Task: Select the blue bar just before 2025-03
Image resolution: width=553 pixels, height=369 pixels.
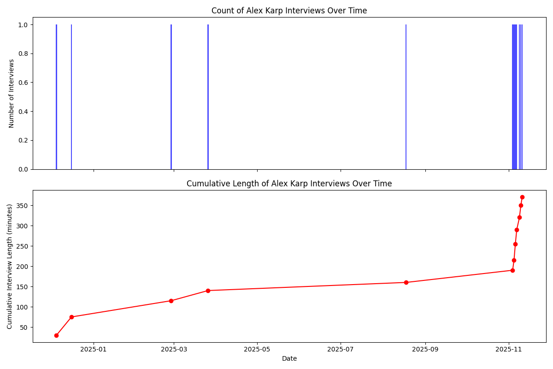Action: [x=171, y=97]
